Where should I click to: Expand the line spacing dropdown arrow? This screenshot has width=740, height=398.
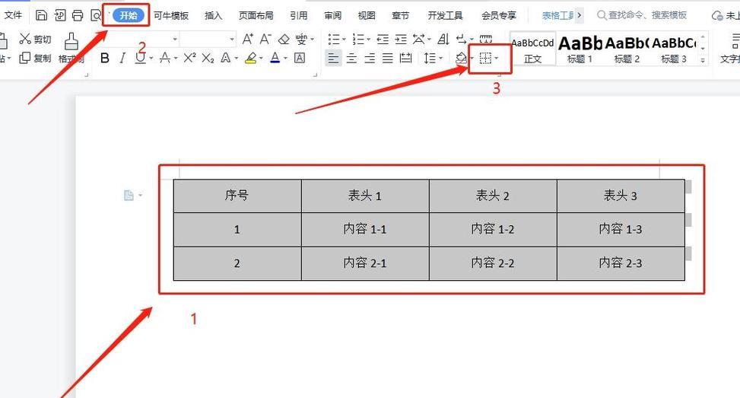440,59
